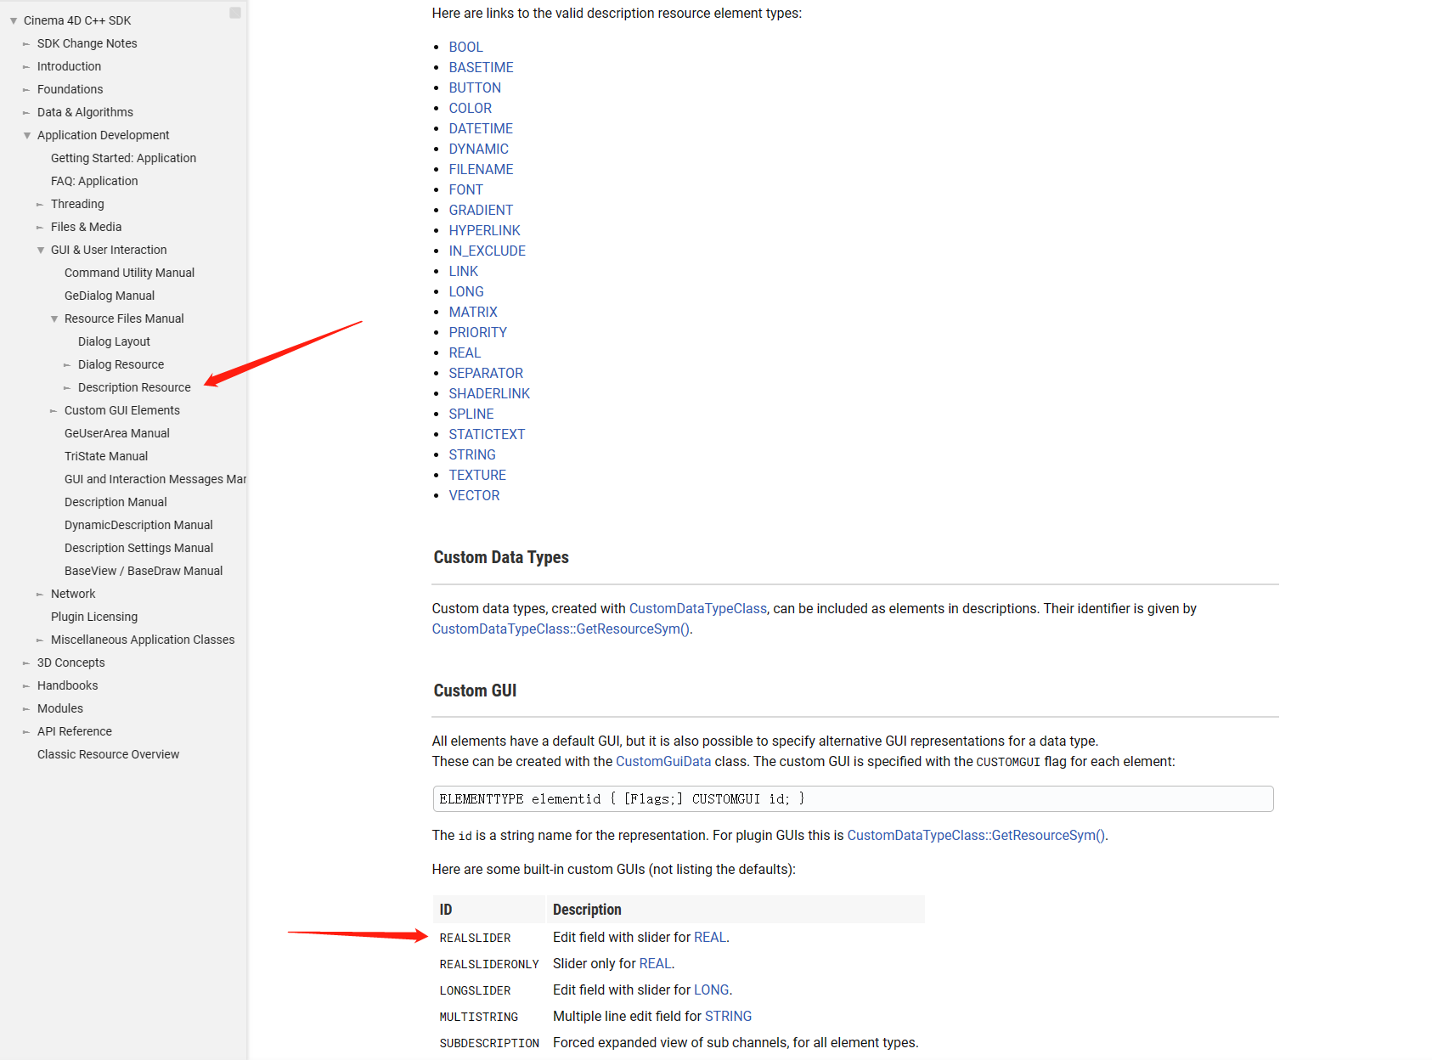Follow the GRADIENT link
This screenshot has height=1060, width=1432.
[481, 210]
